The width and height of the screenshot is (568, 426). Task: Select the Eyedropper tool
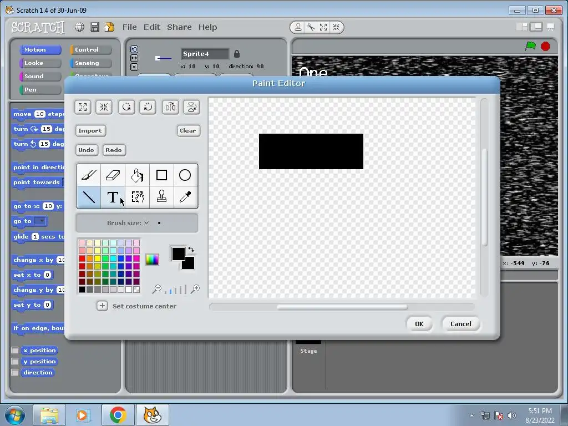(185, 197)
